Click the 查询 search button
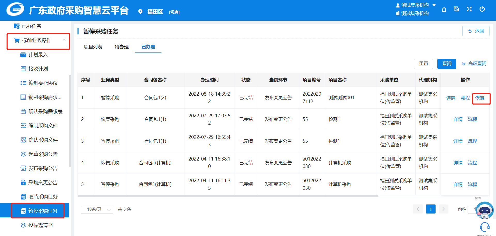Screen dimensions: 496x236 click(x=447, y=64)
